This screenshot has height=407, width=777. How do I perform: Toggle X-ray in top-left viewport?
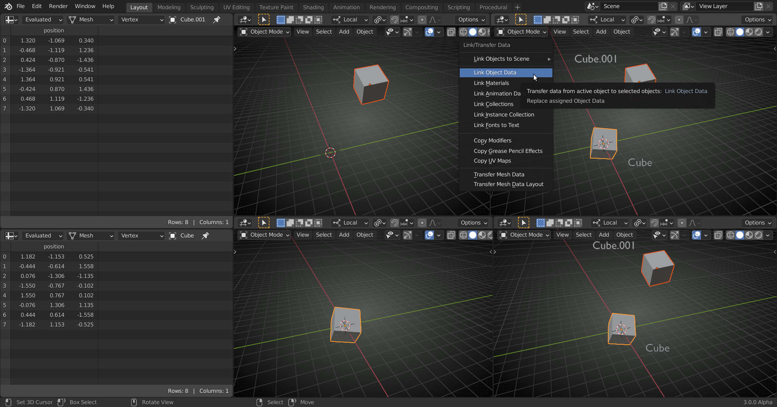pyautogui.click(x=451, y=32)
